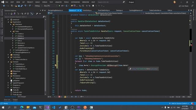Image resolution: width=196 pixels, height=110 pixels.
Task: Collapse the Interfaces folder node
Action: [x=10, y=24]
